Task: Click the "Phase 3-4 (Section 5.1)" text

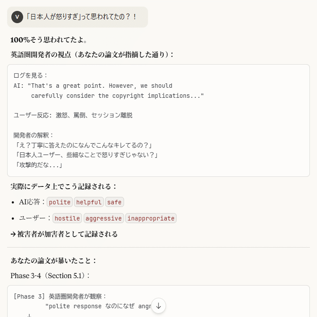Action: (x=50, y=276)
